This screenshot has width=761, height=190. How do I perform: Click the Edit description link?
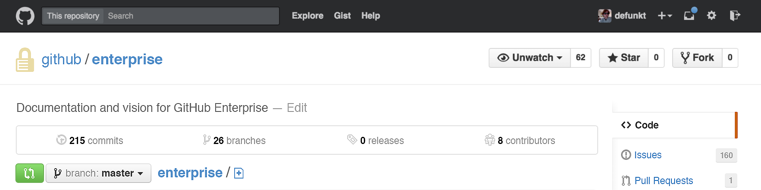click(x=297, y=108)
